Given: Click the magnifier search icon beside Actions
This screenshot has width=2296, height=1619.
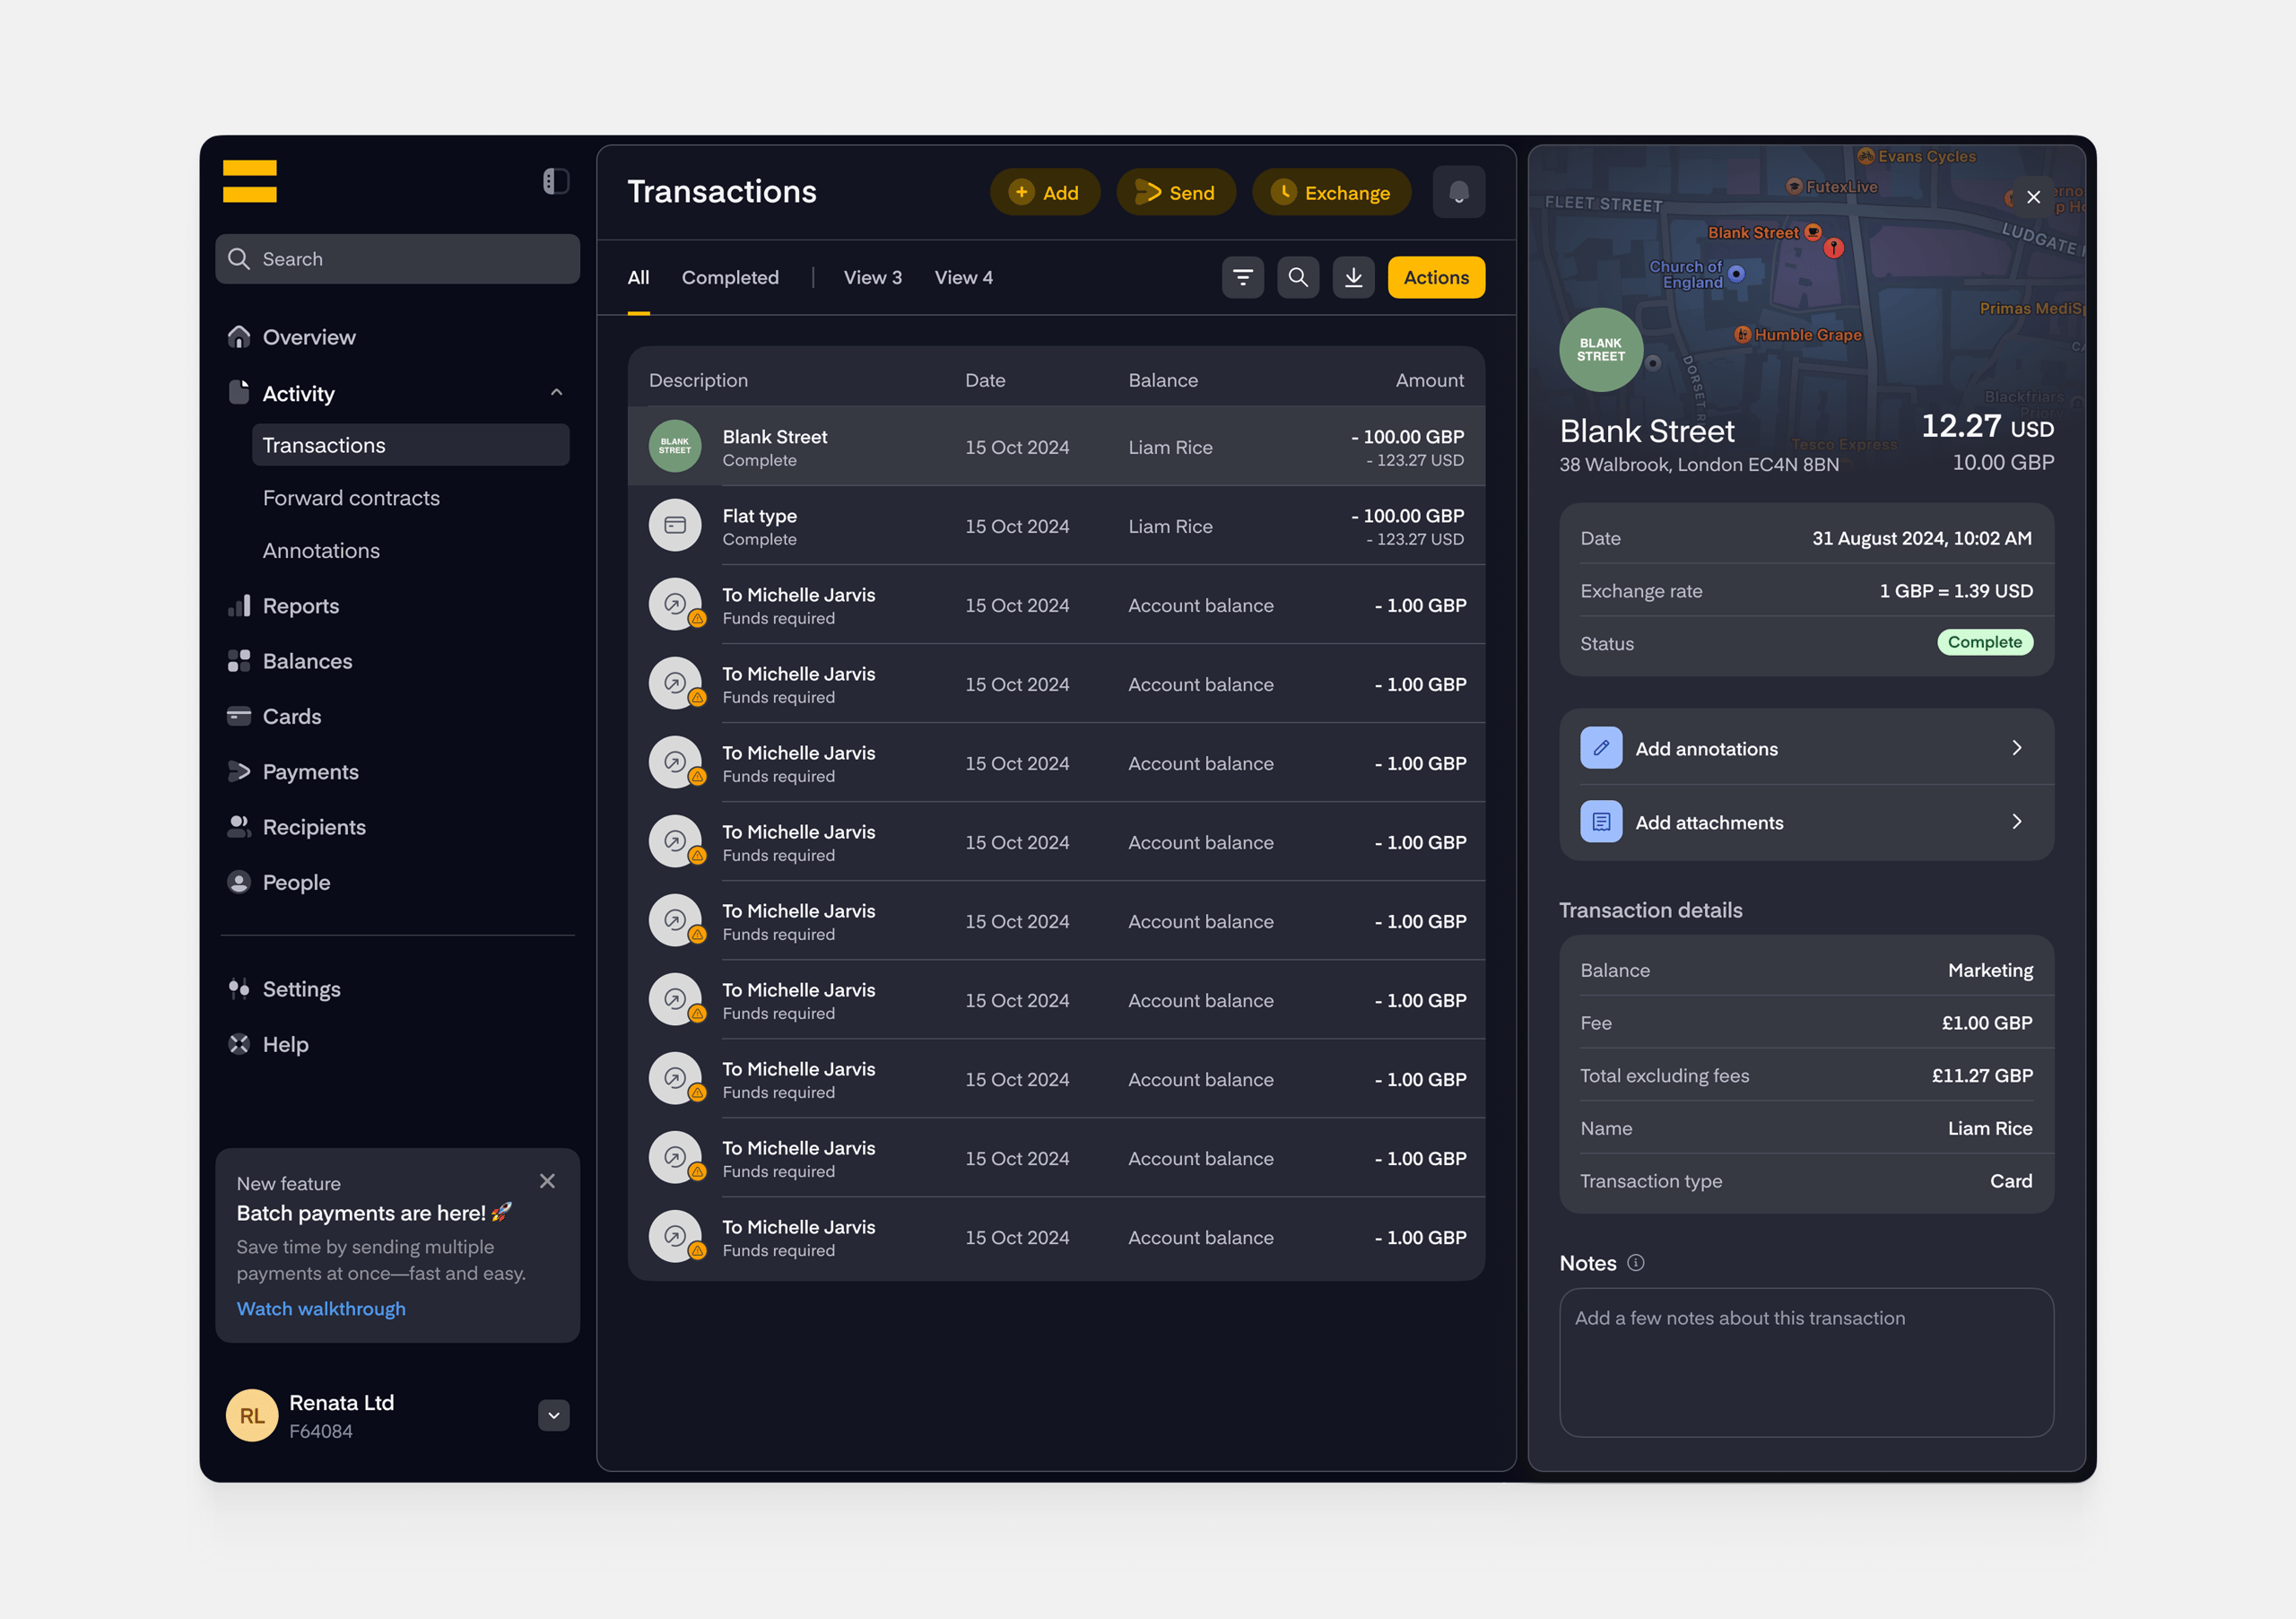Looking at the screenshot, I should coord(1297,277).
